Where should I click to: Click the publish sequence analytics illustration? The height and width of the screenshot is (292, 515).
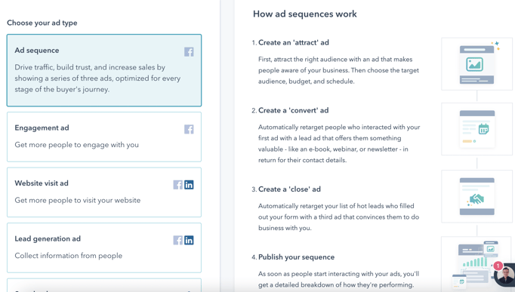[x=476, y=264]
